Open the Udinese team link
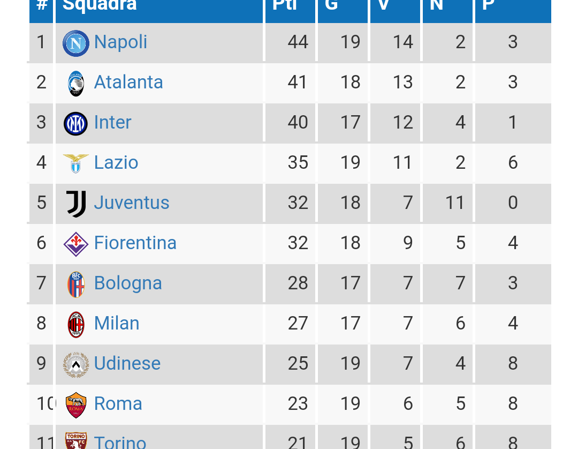The height and width of the screenshot is (449, 578). [127, 364]
